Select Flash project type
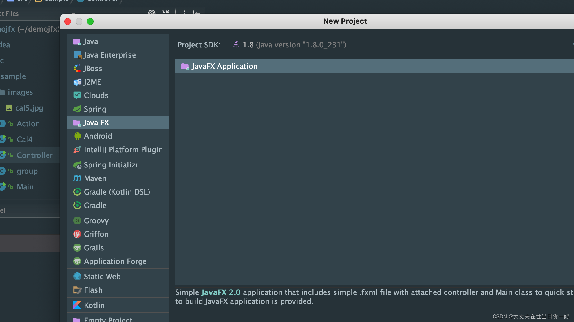 point(93,290)
